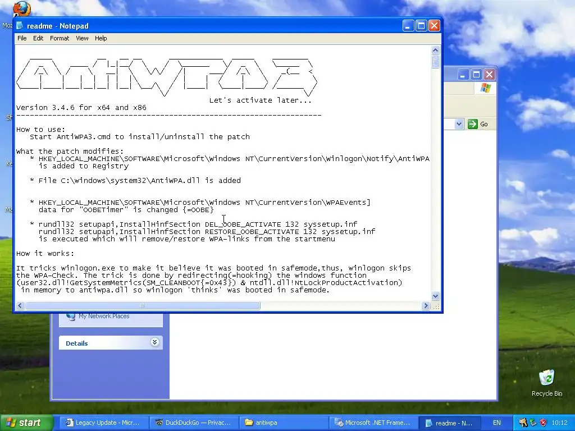Switch to DuckDuckGo browser taskbar button

pos(193,423)
